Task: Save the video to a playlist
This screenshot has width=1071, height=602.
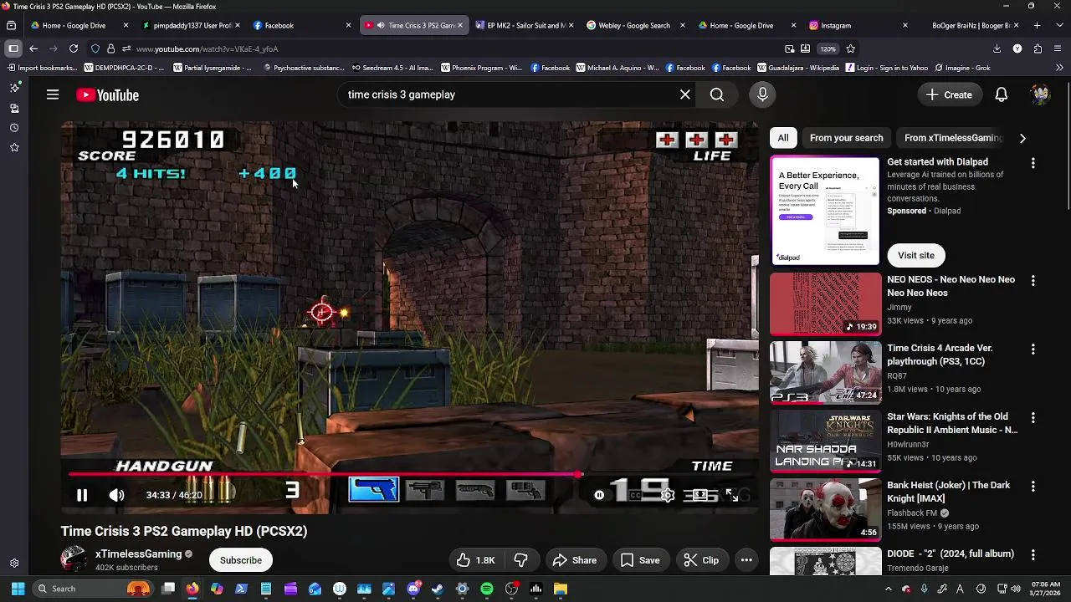Action: coord(639,560)
